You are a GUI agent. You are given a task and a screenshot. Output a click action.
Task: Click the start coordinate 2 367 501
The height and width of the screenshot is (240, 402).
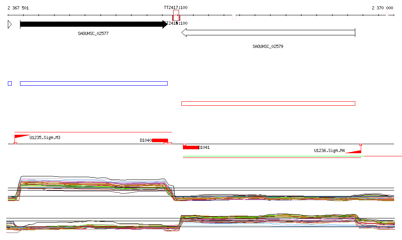(18, 8)
